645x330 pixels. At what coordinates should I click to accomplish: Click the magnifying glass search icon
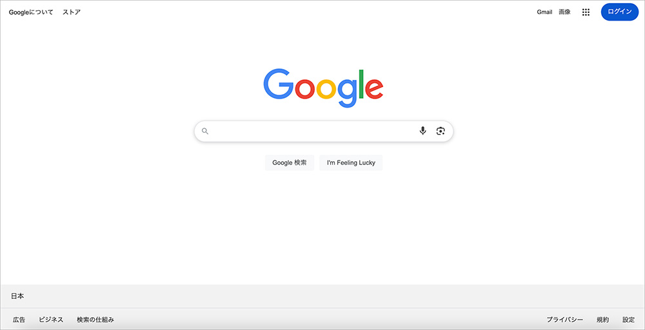205,131
